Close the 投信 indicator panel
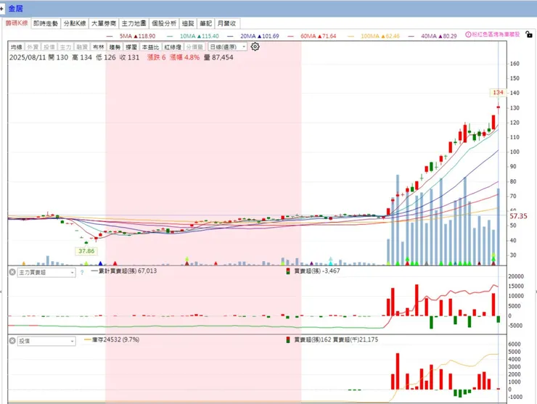The image size is (537, 404). (12, 341)
